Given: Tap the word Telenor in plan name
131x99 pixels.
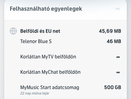Looking at the screenshot, I should pos(28,41).
